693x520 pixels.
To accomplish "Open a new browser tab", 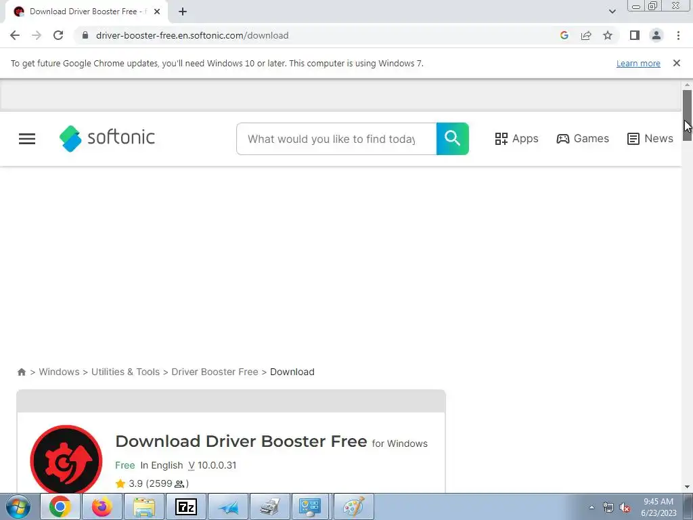I will 183,12.
